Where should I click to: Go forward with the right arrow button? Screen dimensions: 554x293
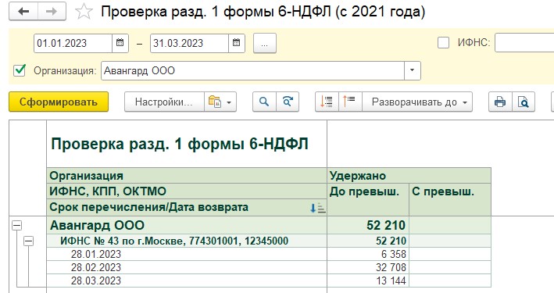(x=52, y=12)
